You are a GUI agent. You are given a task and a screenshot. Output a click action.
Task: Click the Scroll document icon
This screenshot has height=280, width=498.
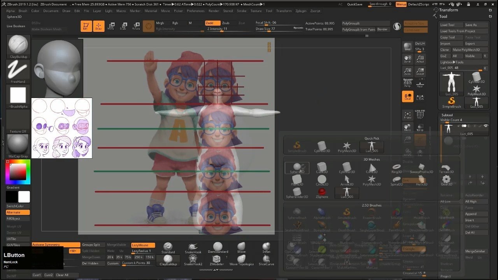(407, 59)
